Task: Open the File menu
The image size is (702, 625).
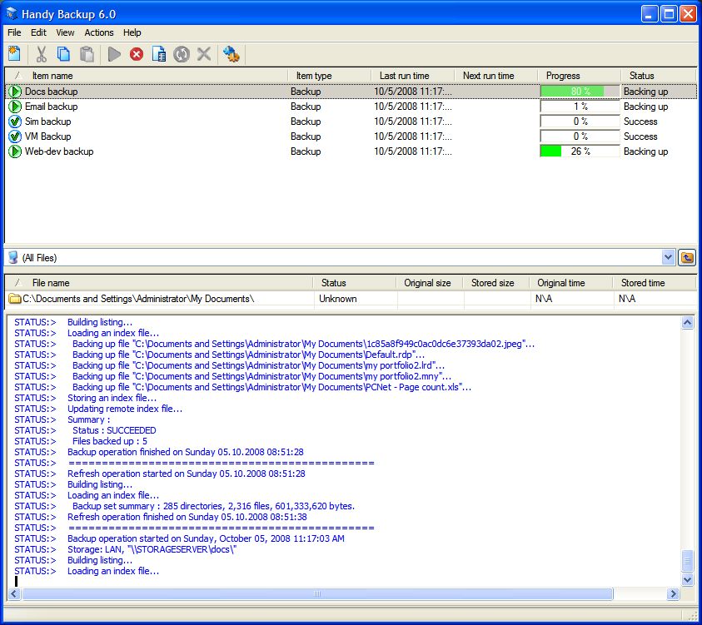Action: click(14, 32)
